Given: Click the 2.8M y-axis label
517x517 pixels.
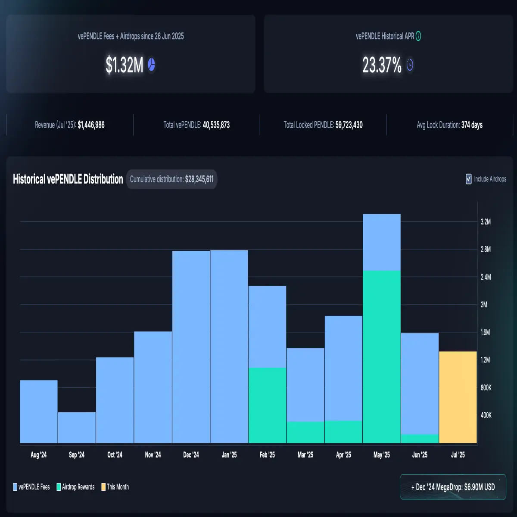Looking at the screenshot, I should 486,249.
